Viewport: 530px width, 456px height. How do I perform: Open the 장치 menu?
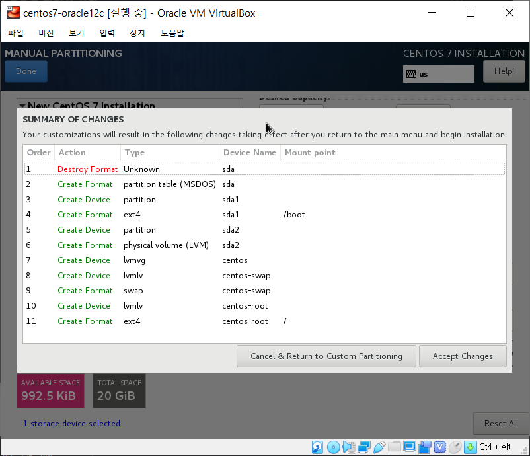point(137,33)
